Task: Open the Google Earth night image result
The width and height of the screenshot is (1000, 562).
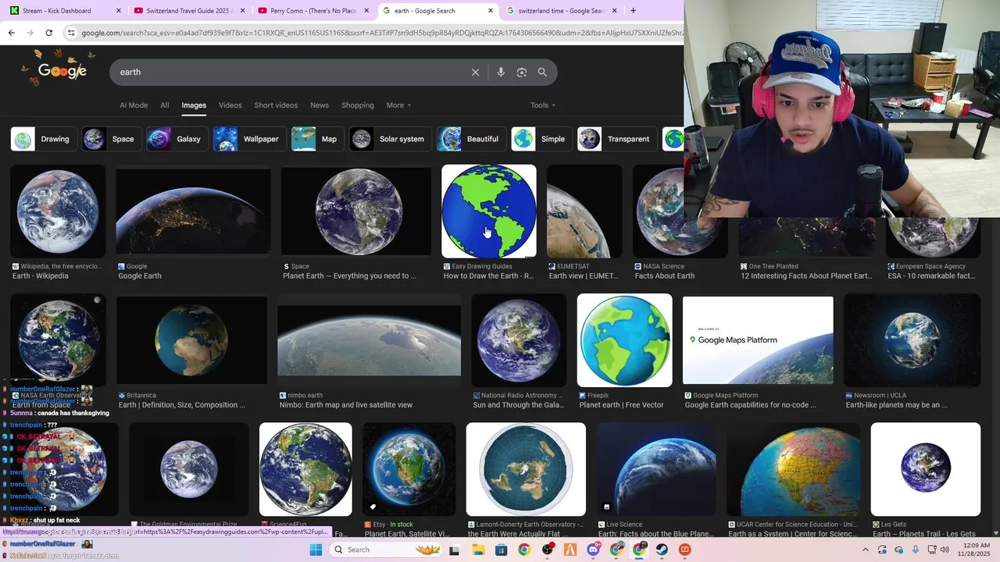Action: (194, 212)
